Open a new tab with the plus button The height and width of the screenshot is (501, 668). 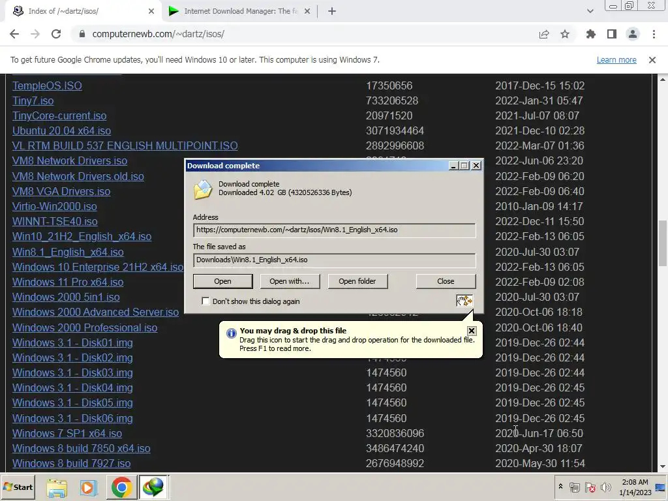click(332, 12)
